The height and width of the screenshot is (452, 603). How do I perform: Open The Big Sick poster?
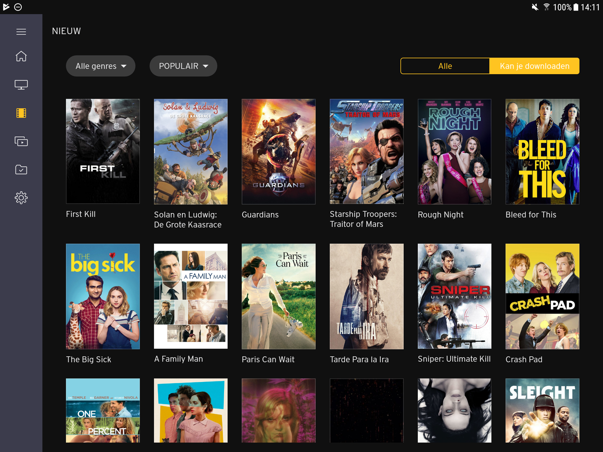click(x=103, y=296)
